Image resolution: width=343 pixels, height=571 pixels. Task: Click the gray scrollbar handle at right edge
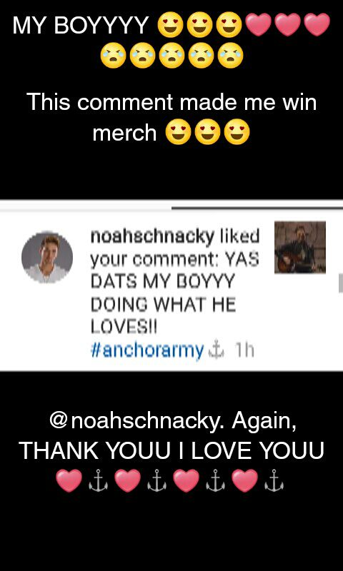tap(340, 283)
